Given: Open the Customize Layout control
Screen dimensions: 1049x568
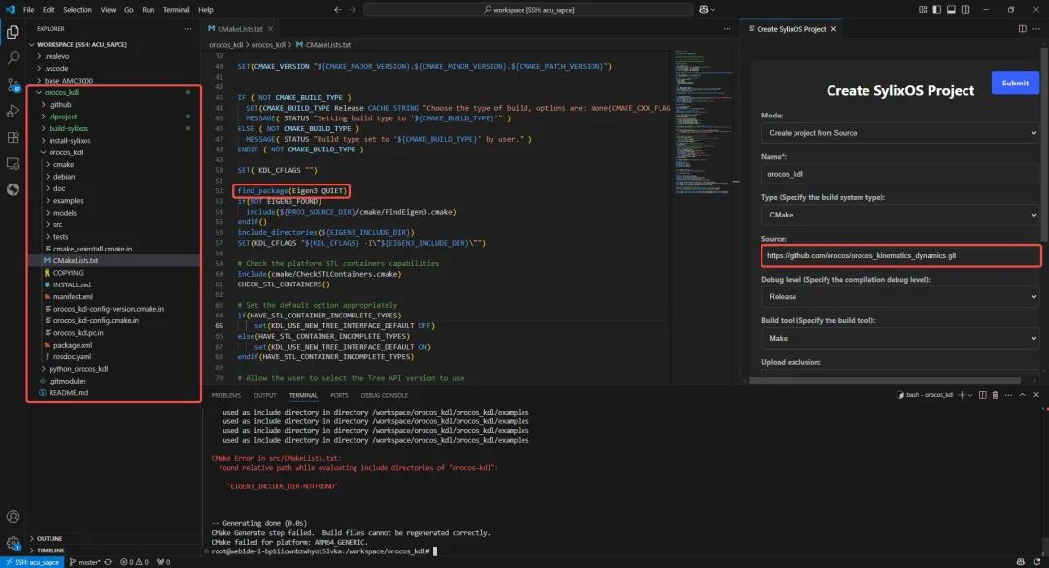Looking at the screenshot, I should click(x=923, y=10).
